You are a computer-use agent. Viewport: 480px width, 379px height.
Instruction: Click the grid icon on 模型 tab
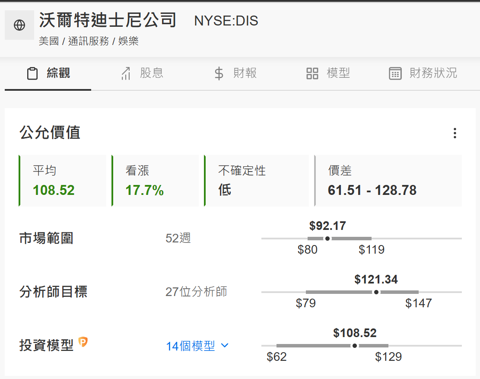(312, 73)
